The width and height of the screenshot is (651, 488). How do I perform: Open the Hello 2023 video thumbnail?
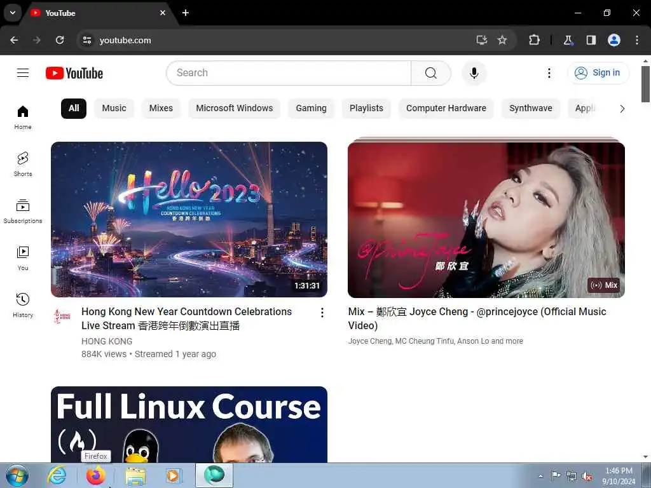click(189, 219)
